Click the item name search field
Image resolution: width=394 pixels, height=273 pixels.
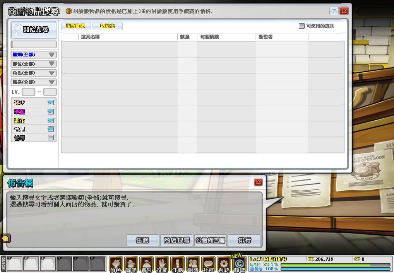click(x=34, y=44)
